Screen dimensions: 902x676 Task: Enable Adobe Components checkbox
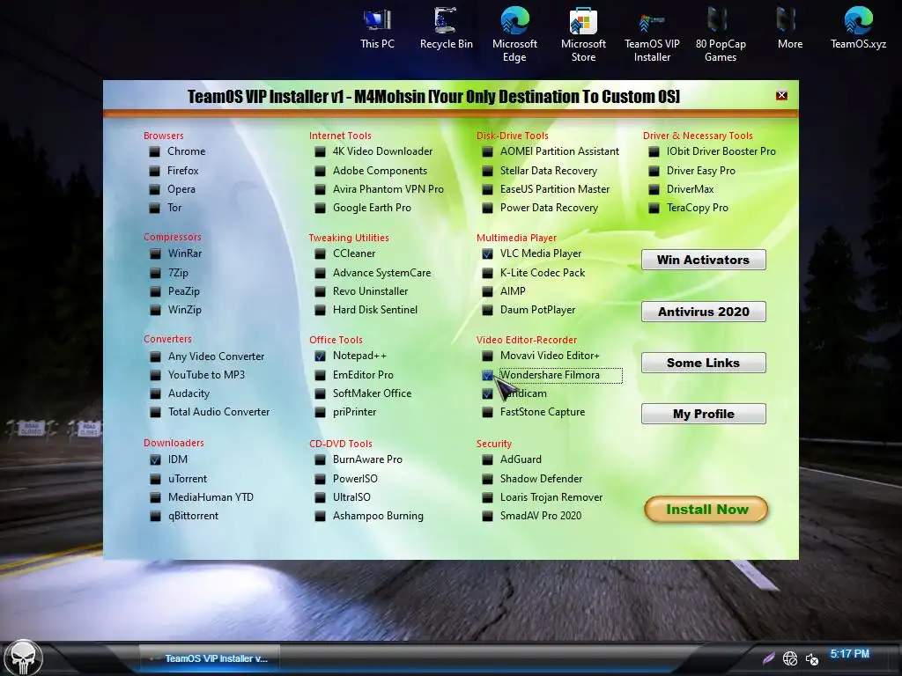(x=320, y=171)
